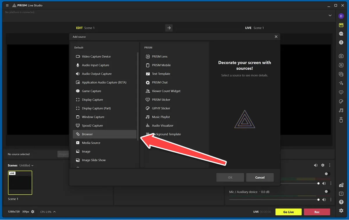Screen dimensions: 349x220
Task: Choose PRISM Lens source
Action: point(160,57)
